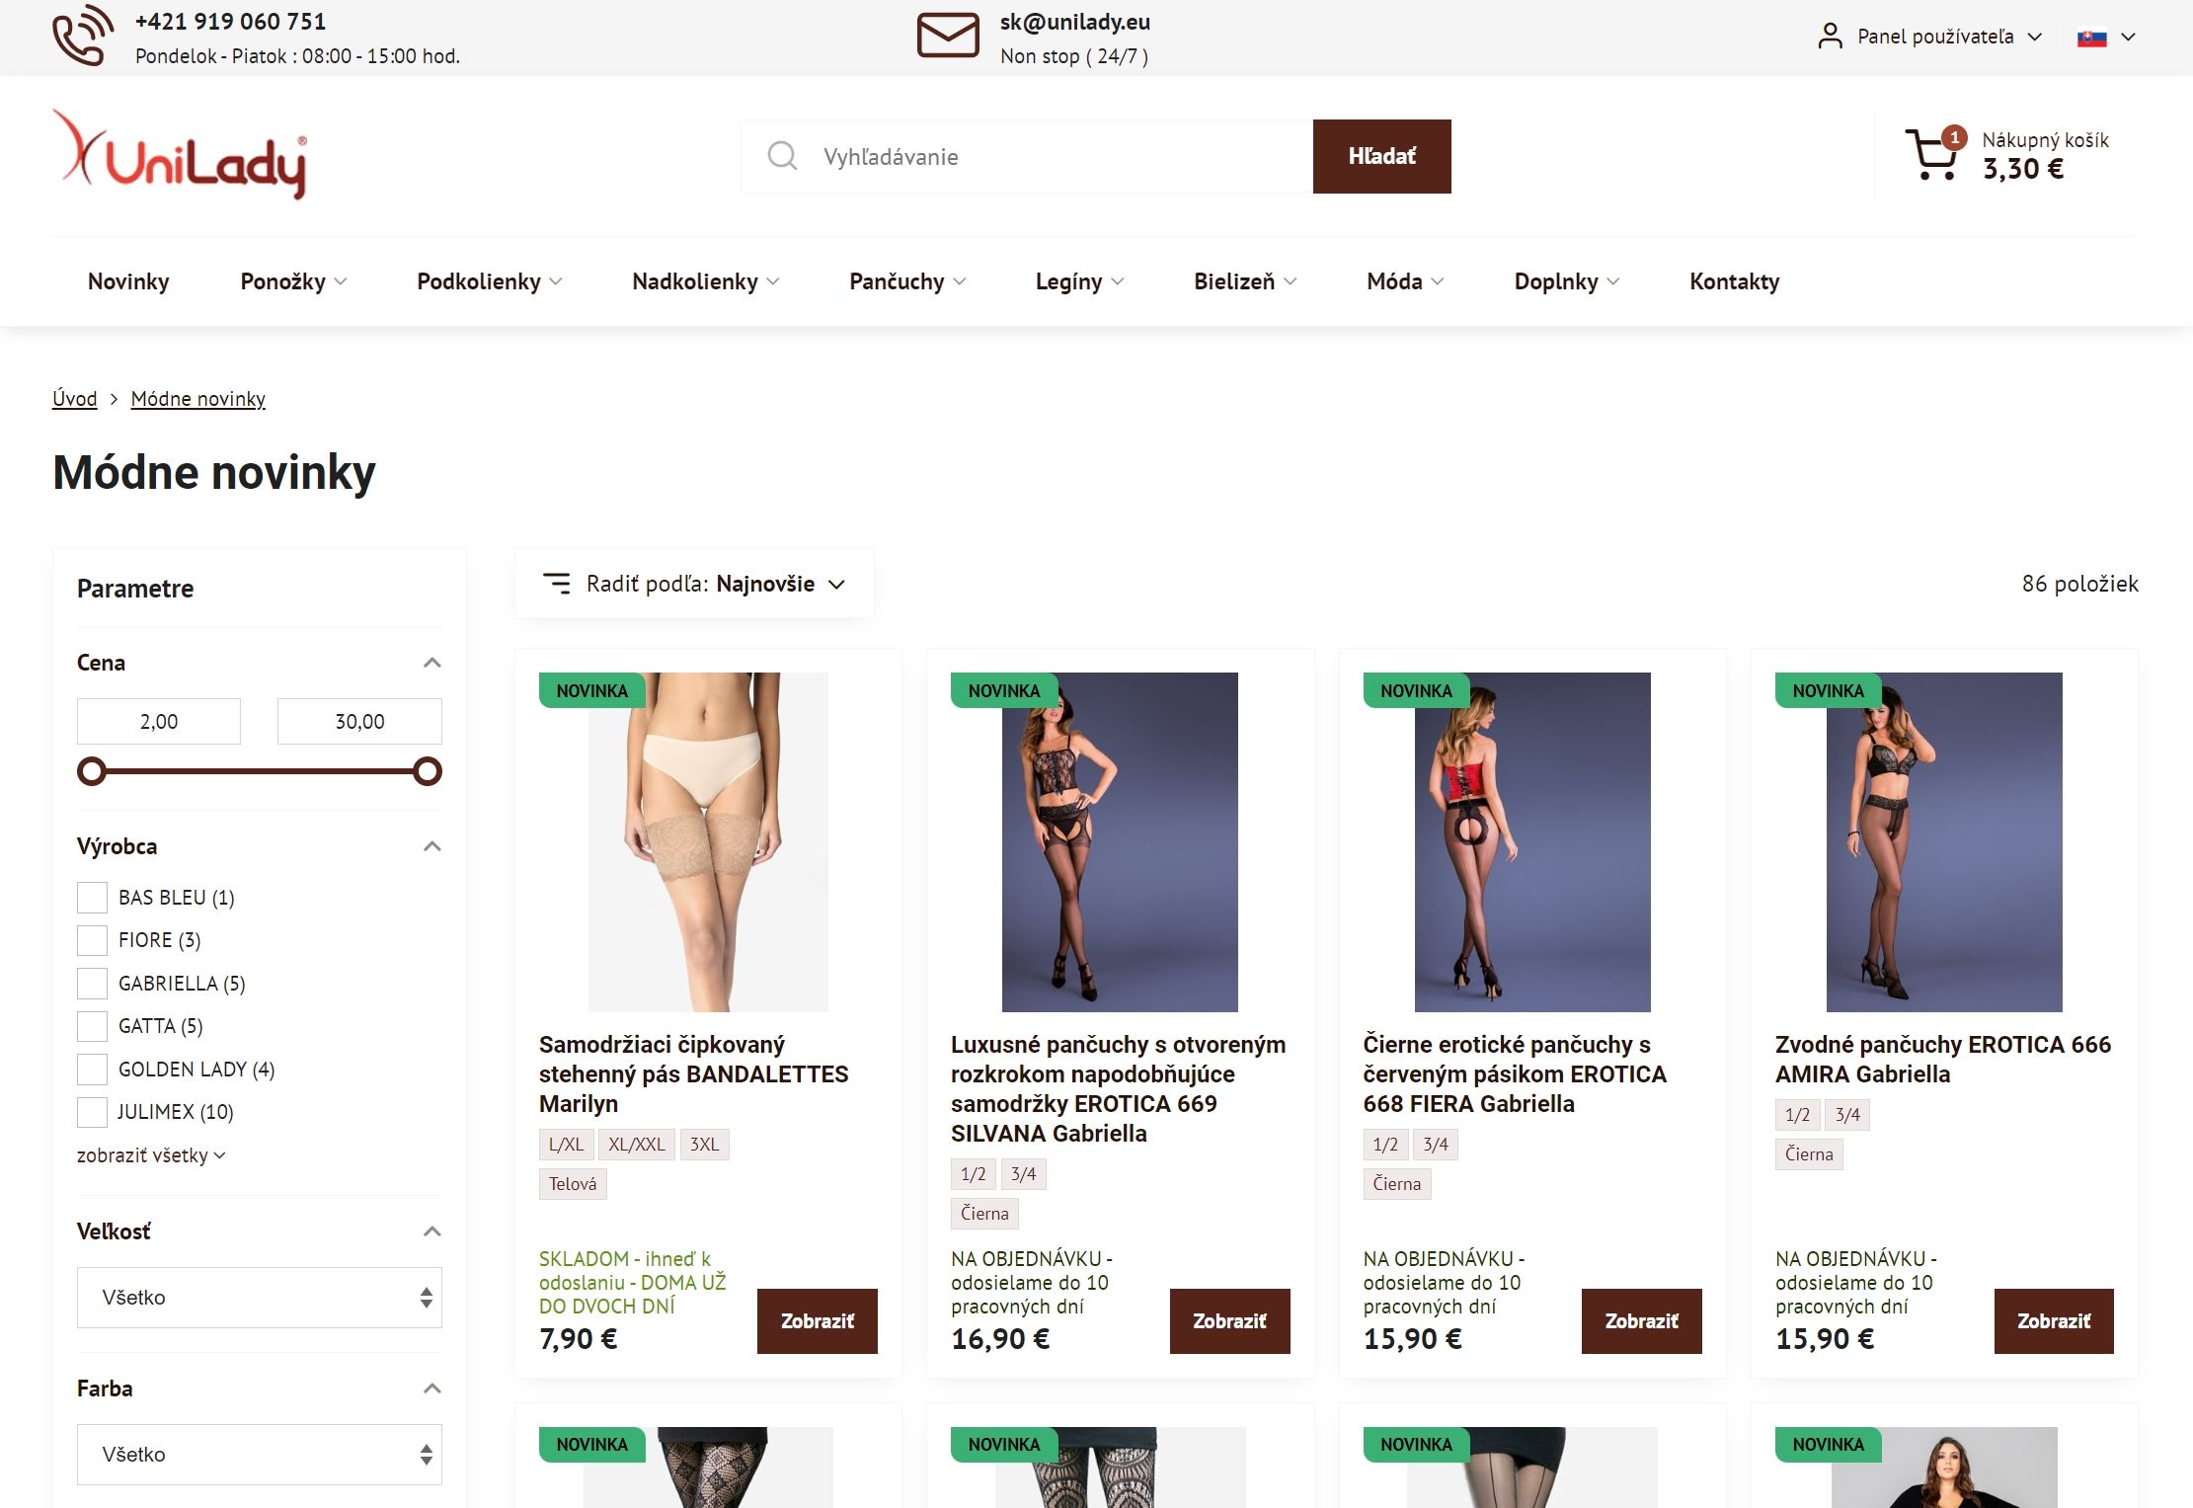The height and width of the screenshot is (1508, 2193).
Task: Open the Radiť podľa Najnovšie dropdown
Action: tap(694, 584)
